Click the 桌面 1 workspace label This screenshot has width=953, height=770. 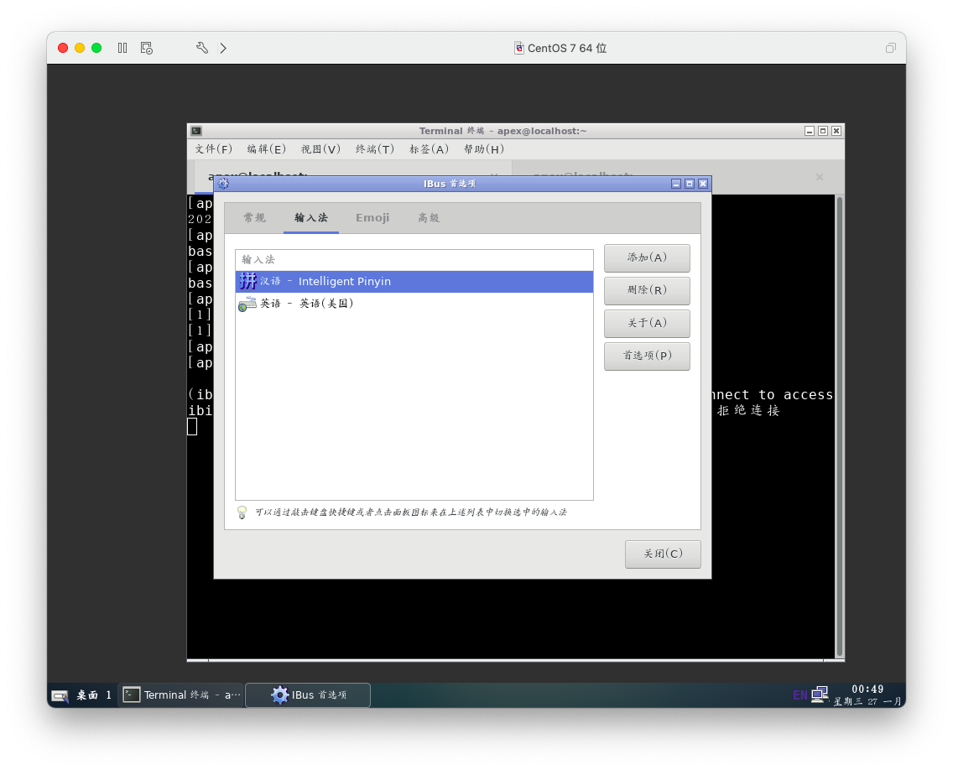click(94, 695)
